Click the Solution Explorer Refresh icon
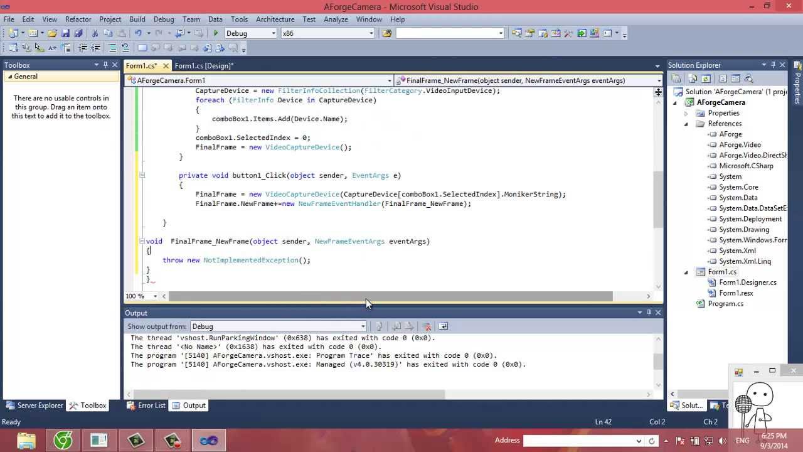The height and width of the screenshot is (452, 803). point(706,78)
